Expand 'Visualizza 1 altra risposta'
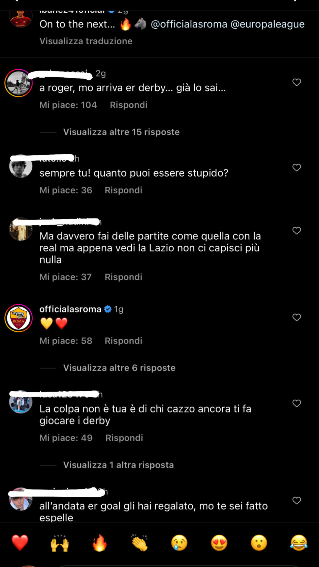This screenshot has height=567, width=319. (118, 465)
